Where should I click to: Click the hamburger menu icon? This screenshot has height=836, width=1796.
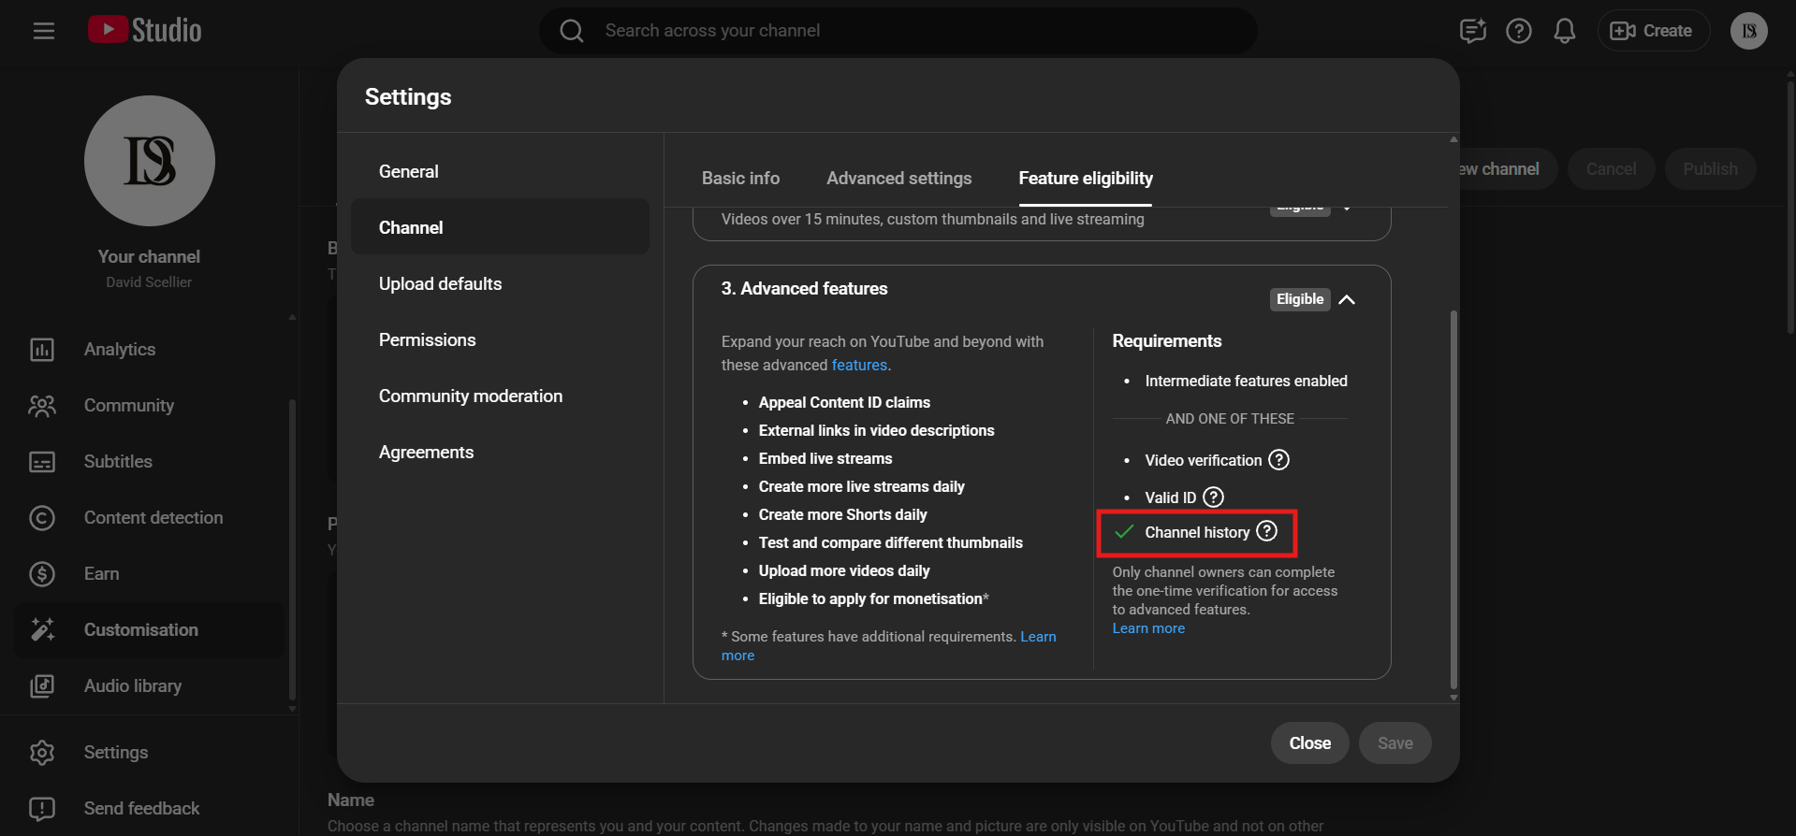tap(44, 31)
